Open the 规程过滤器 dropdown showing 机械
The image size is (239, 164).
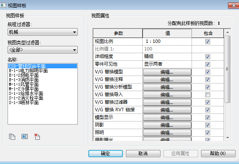click(42, 32)
